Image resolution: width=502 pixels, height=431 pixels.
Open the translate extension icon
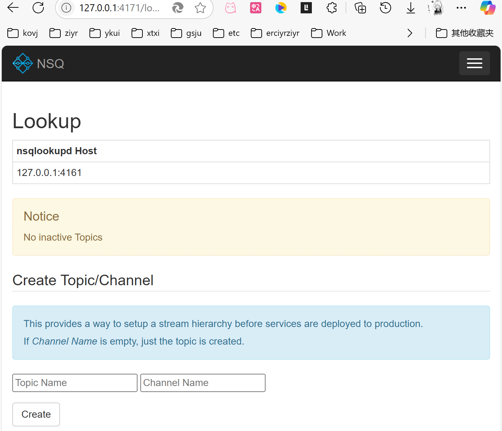[x=256, y=8]
